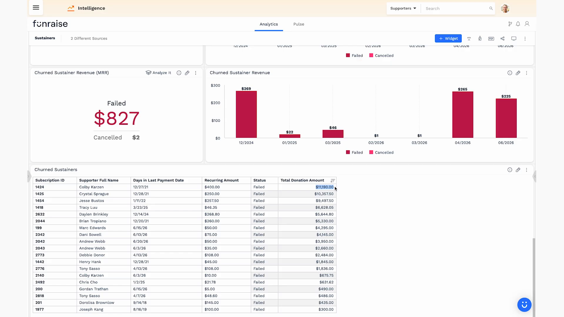Open presentation mode monitor icon

click(514, 38)
